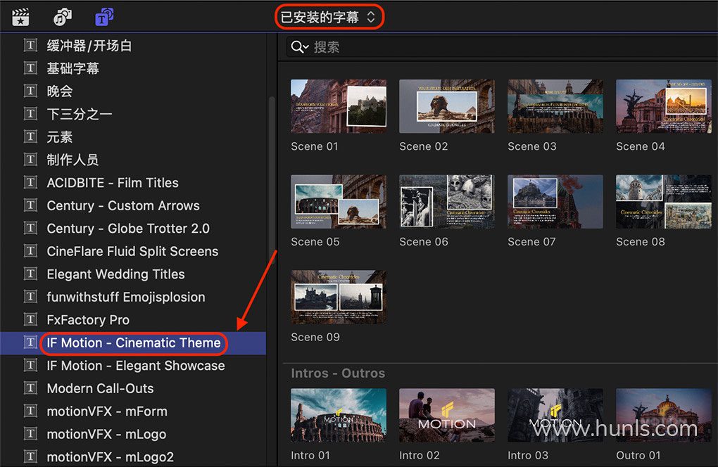Select the Scene 01 title thumbnail
Viewport: 718px width, 467px height.
pyautogui.click(x=339, y=106)
